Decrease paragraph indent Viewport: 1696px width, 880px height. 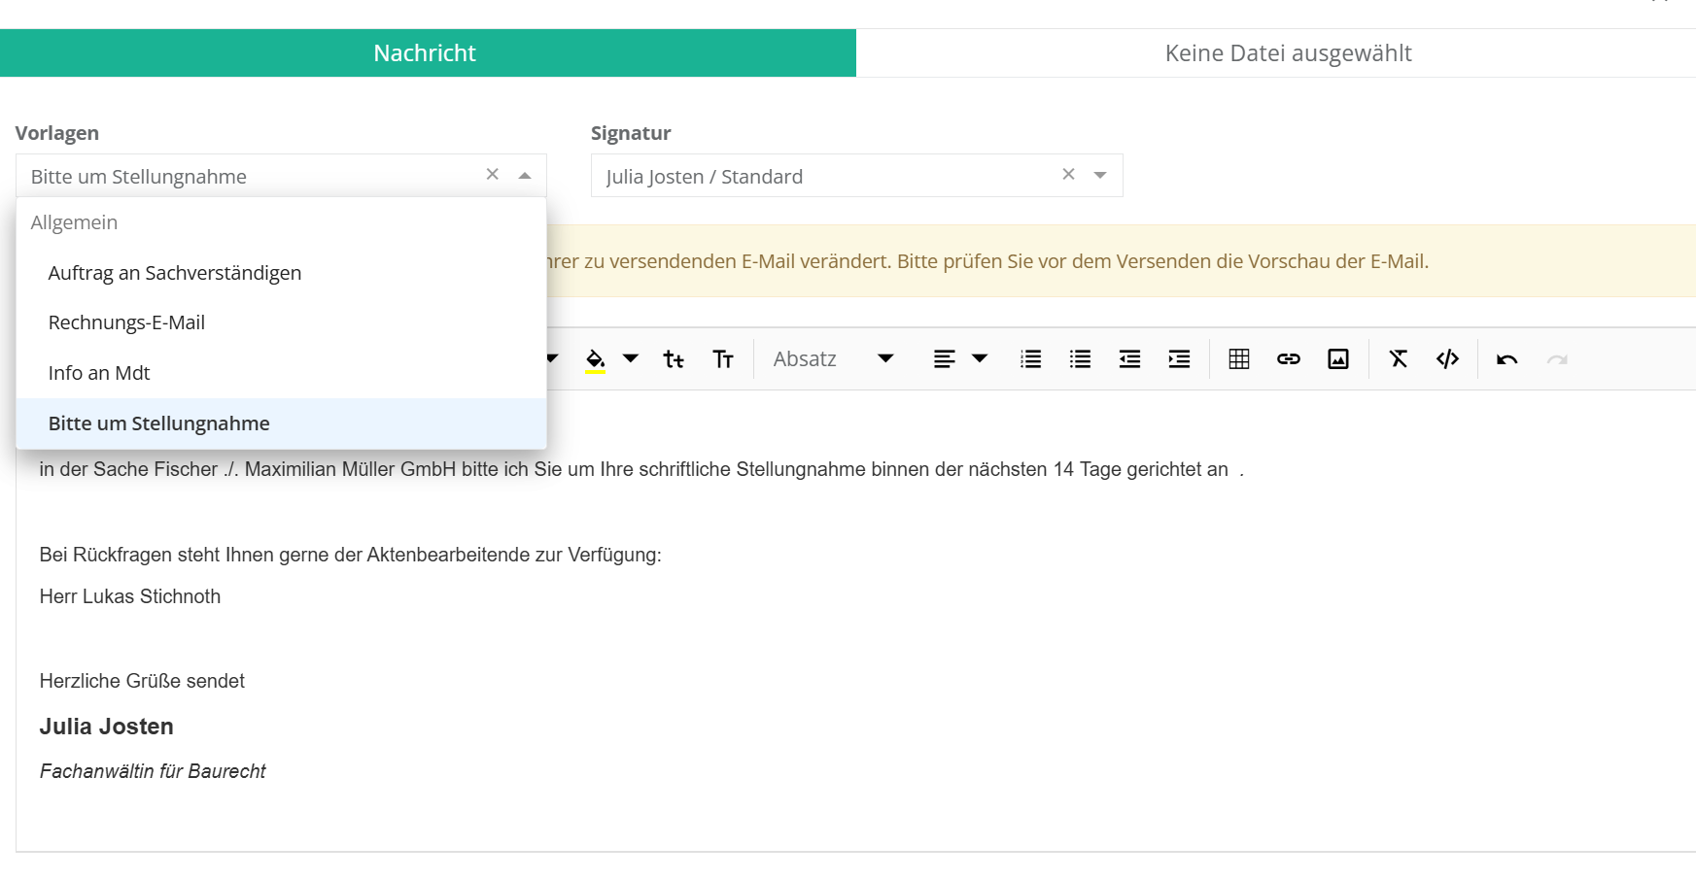[x=1129, y=359]
